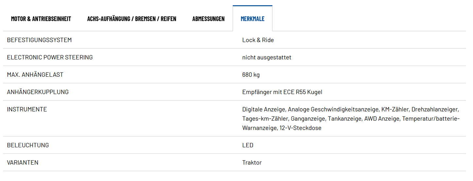This screenshot has height=181, width=473.
Task: Select the Lock & Ride value
Action: 258,40
